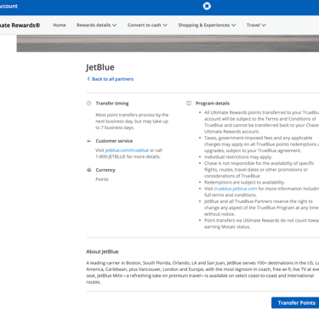The height and width of the screenshot is (311, 319).
Task: Click the 'Individual restrictions may apply' bullet
Action: (x=238, y=156)
